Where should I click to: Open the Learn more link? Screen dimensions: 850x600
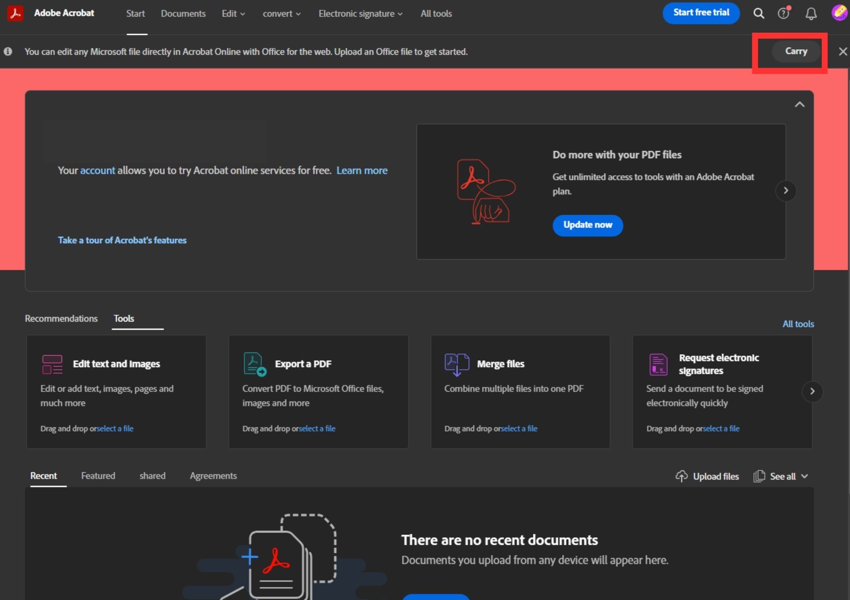[362, 170]
